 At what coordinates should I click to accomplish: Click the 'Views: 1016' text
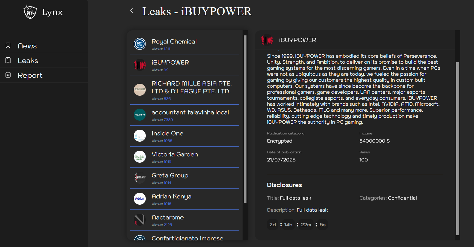pos(161,204)
